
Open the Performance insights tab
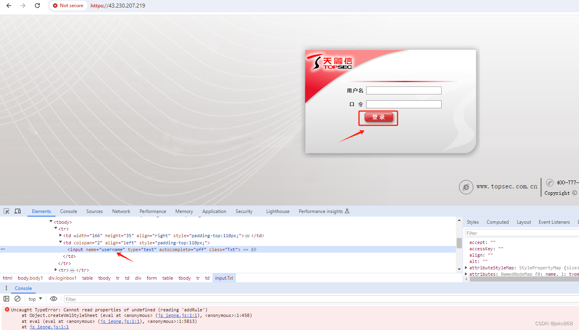tap(324, 211)
